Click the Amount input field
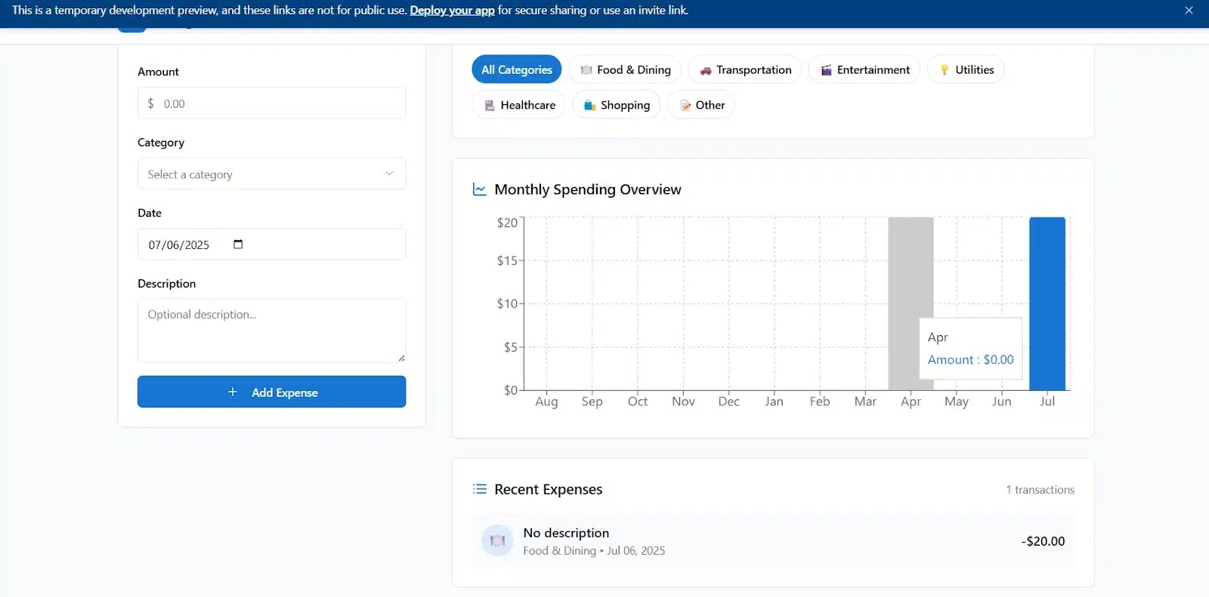The width and height of the screenshot is (1209, 597). tap(271, 103)
